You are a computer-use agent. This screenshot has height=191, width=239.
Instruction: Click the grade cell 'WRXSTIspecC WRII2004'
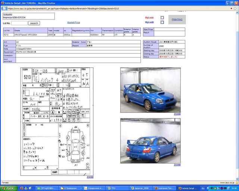point(31,35)
